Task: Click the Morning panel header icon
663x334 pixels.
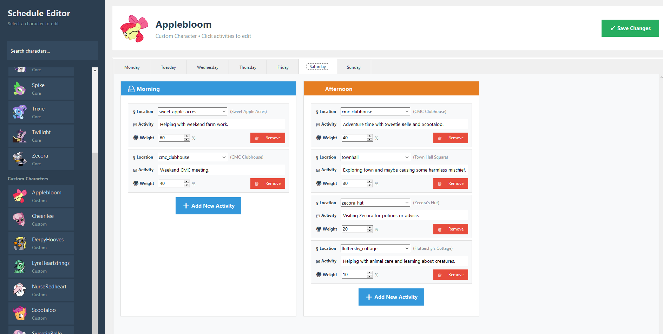Action: pos(131,89)
